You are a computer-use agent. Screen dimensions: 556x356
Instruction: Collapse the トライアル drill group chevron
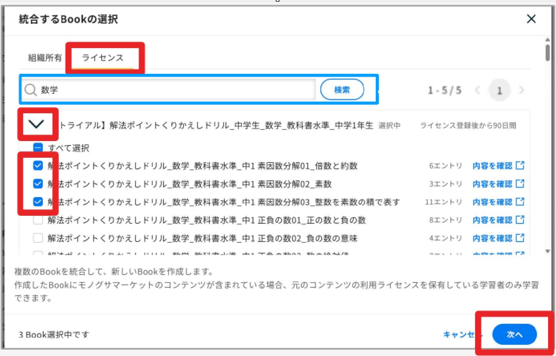coord(37,125)
